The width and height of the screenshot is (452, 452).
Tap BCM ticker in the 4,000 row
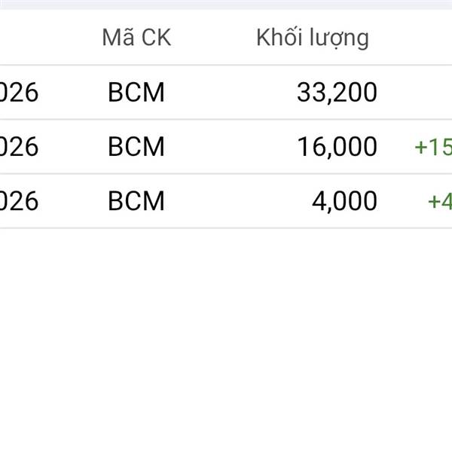(136, 201)
